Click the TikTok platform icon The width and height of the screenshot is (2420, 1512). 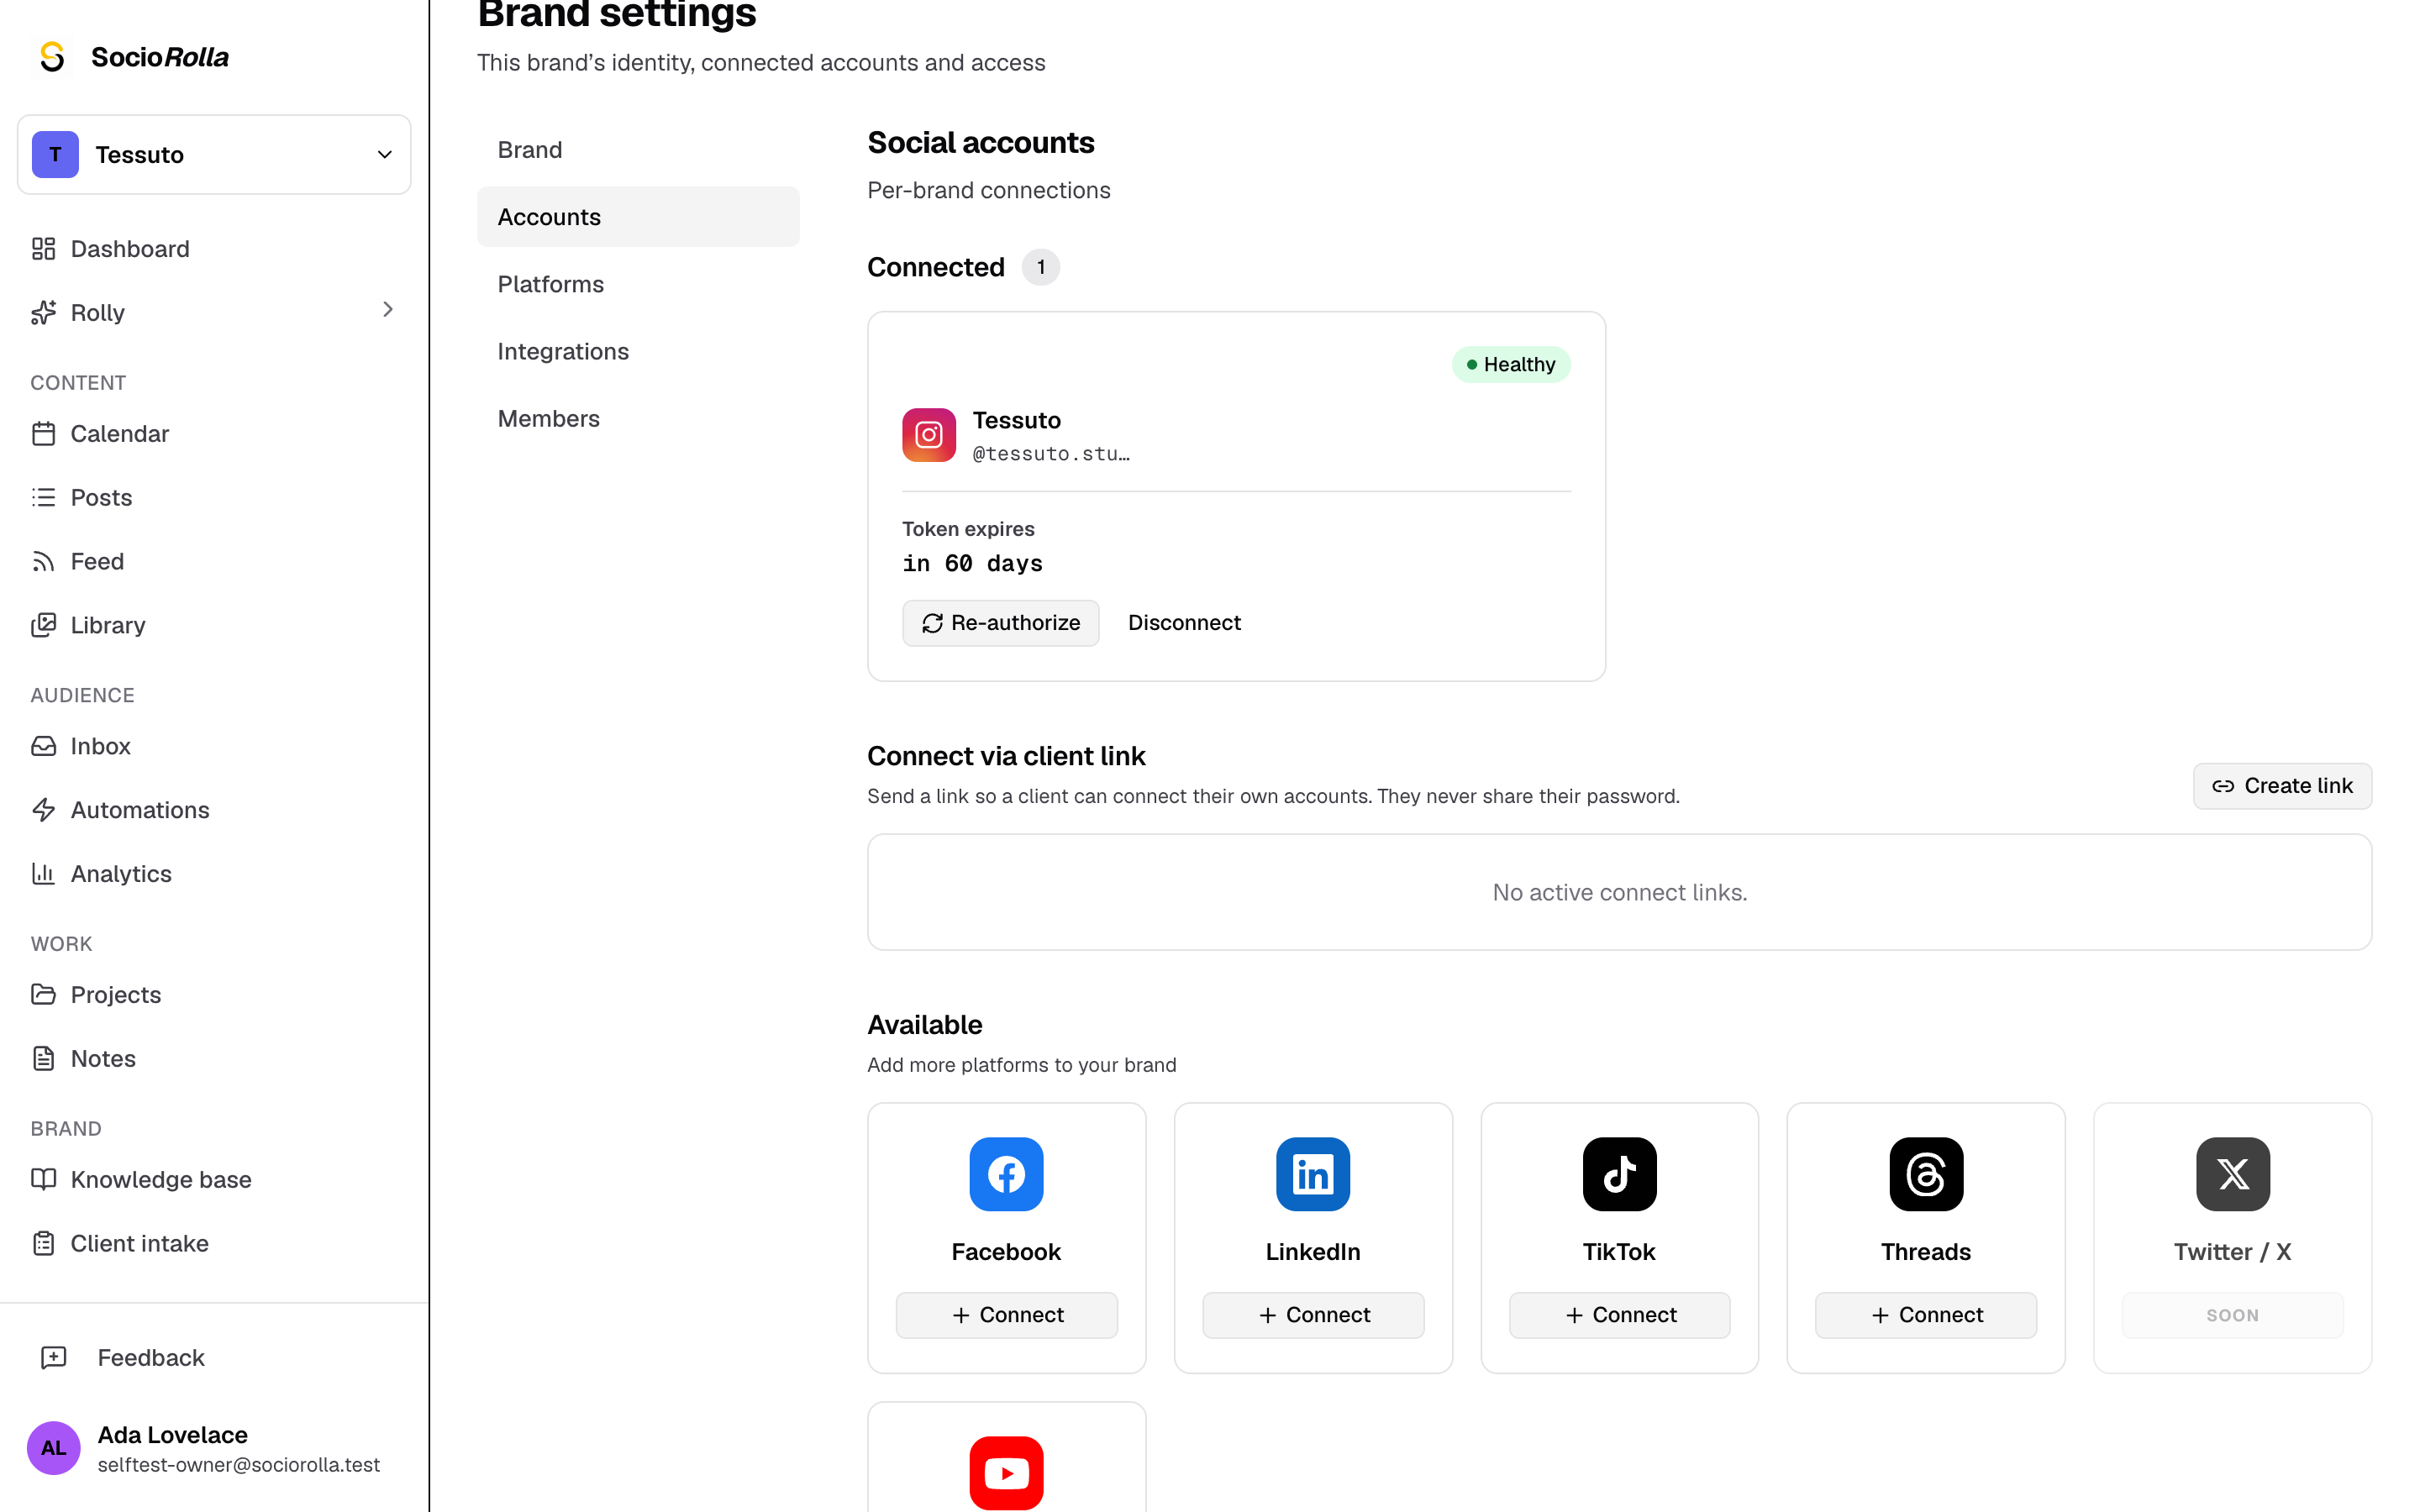pyautogui.click(x=1619, y=1174)
